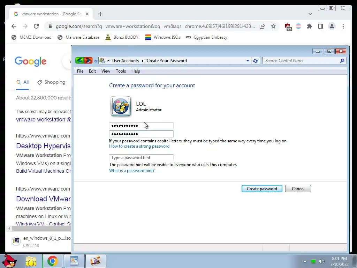
Task: Open the recent pages dropdown arrow
Action: pyautogui.click(x=96, y=61)
